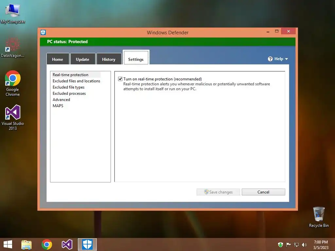Open Advanced settings category
This screenshot has width=335, height=251.
pos(61,99)
